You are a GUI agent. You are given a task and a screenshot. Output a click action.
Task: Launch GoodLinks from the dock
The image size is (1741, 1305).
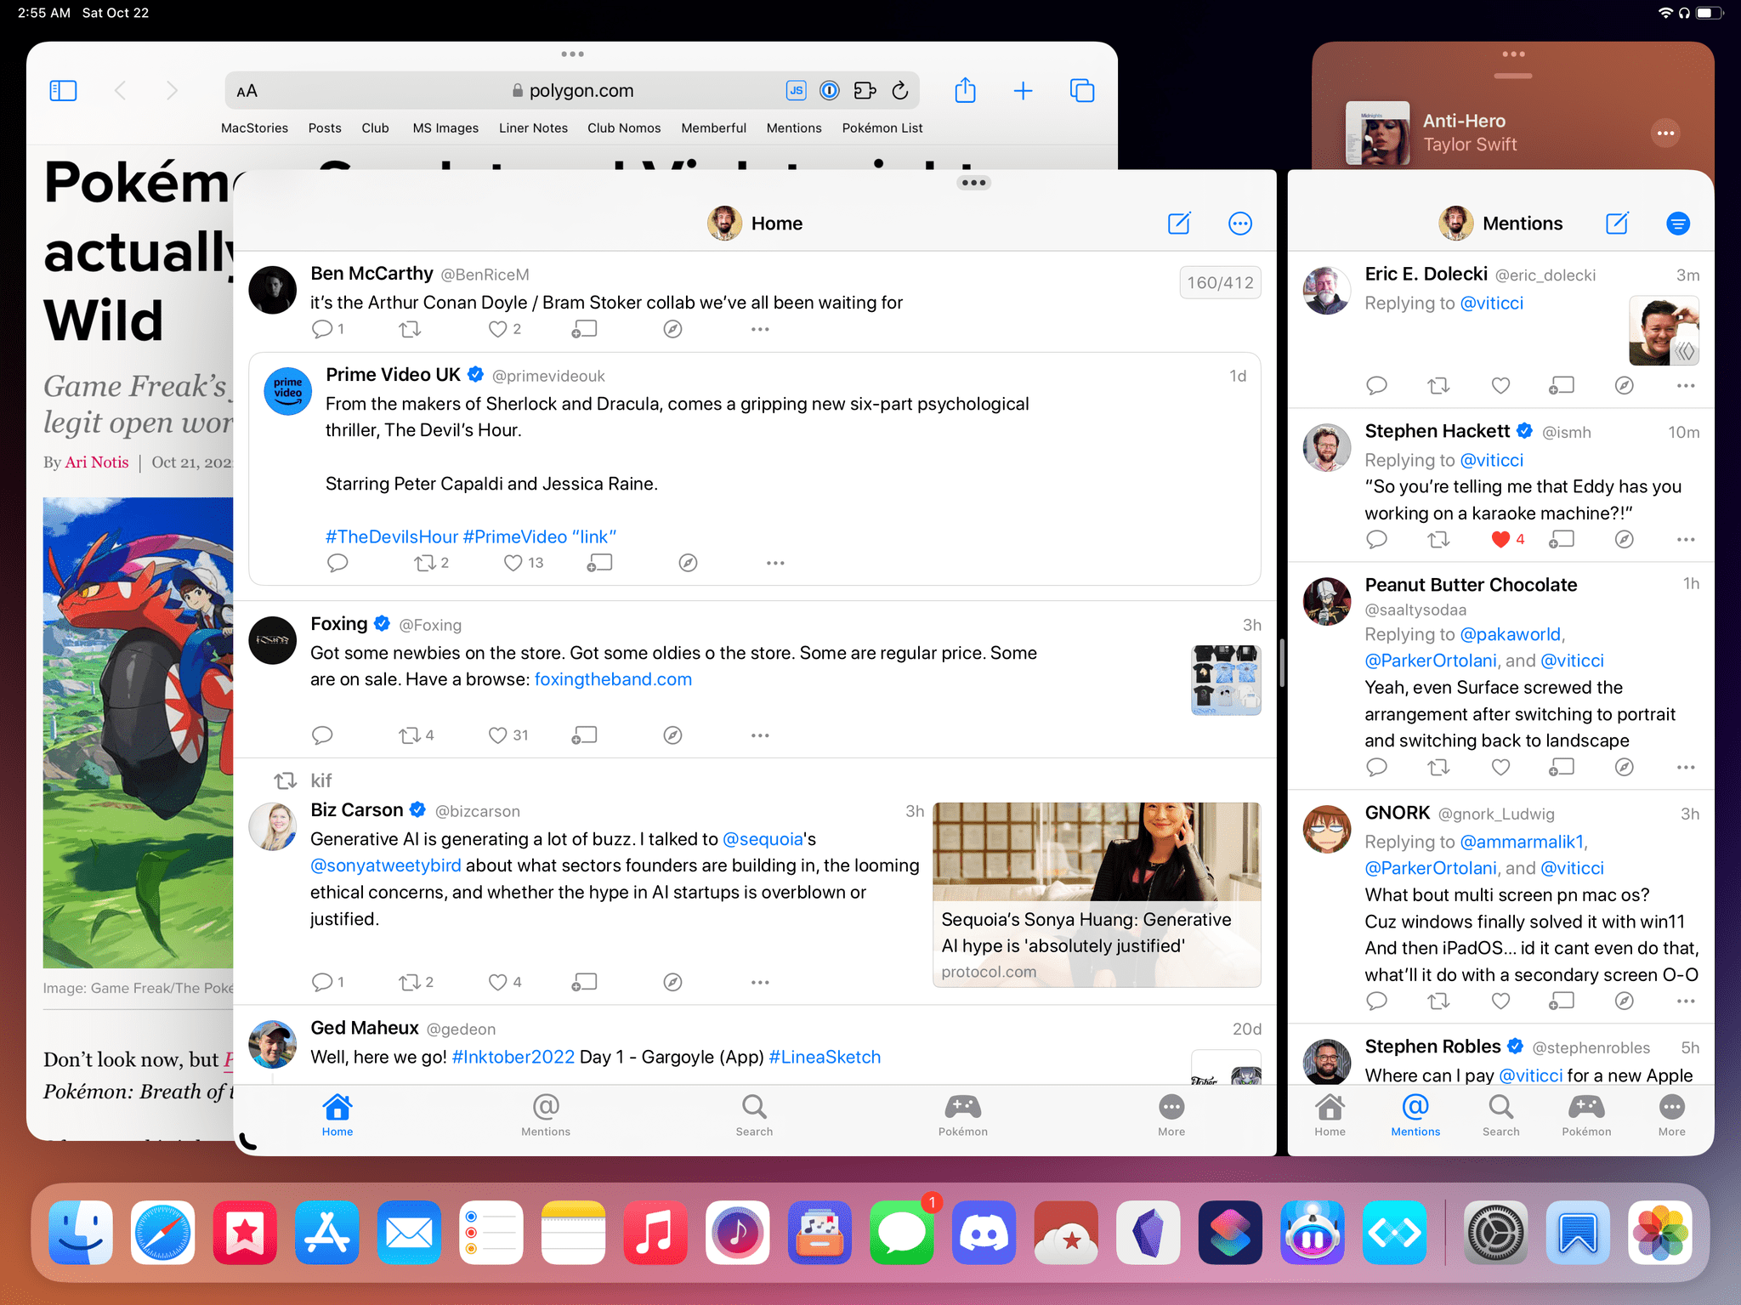(245, 1232)
